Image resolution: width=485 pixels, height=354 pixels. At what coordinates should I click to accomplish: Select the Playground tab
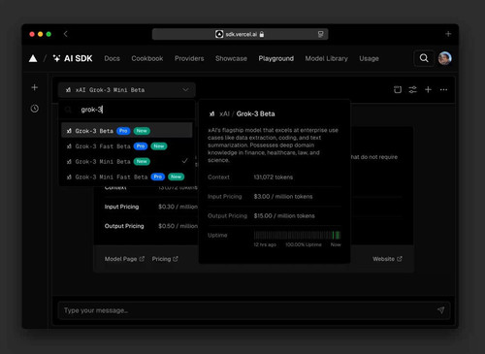click(276, 58)
